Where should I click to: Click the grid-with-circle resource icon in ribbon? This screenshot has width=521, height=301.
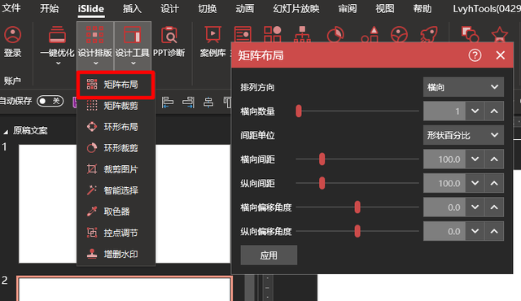click(x=273, y=34)
